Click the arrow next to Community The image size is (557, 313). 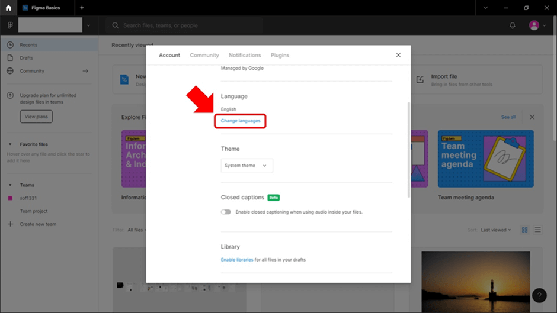[x=85, y=71]
